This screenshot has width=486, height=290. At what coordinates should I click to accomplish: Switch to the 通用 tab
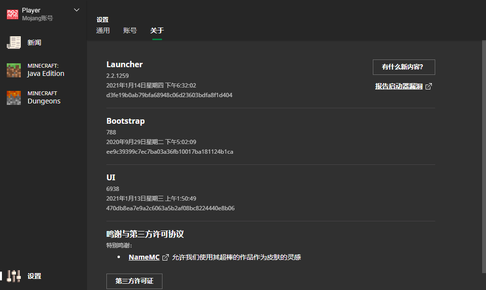tap(103, 30)
